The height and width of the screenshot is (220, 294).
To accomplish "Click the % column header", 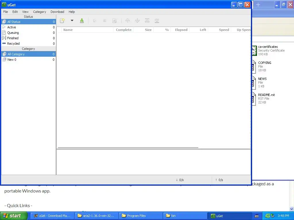I will (x=162, y=30).
